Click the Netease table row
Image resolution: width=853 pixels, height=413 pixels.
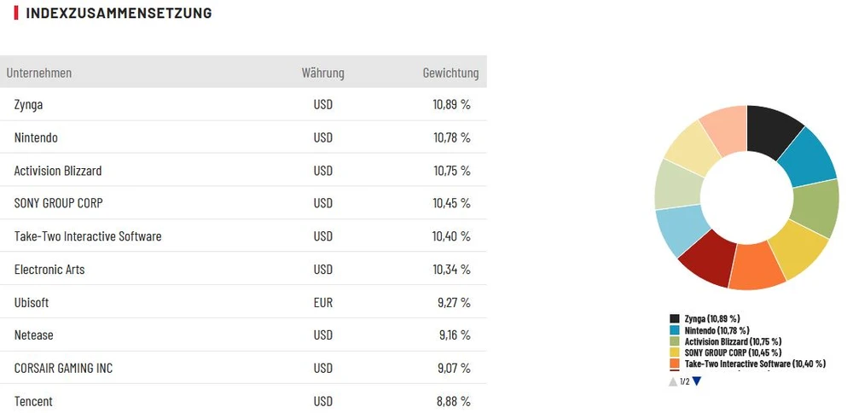243,335
